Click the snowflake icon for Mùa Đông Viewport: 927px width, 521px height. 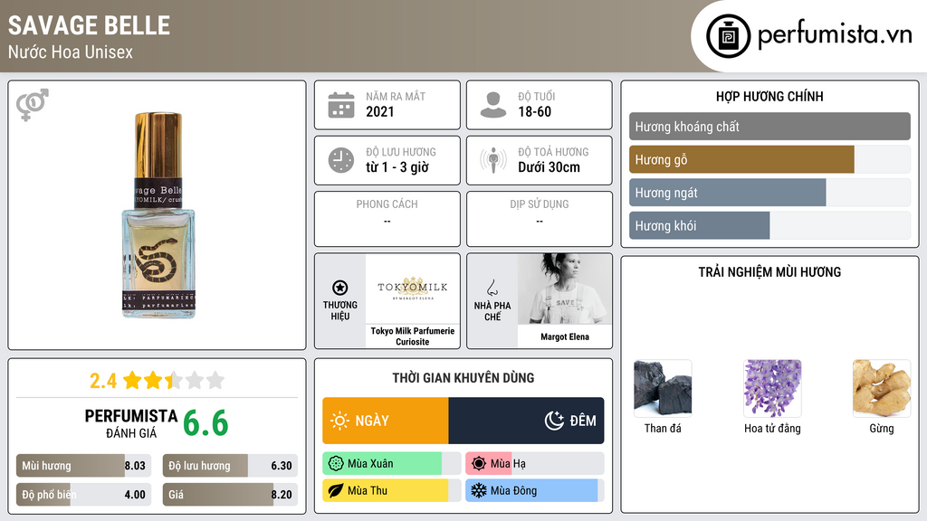(x=479, y=490)
